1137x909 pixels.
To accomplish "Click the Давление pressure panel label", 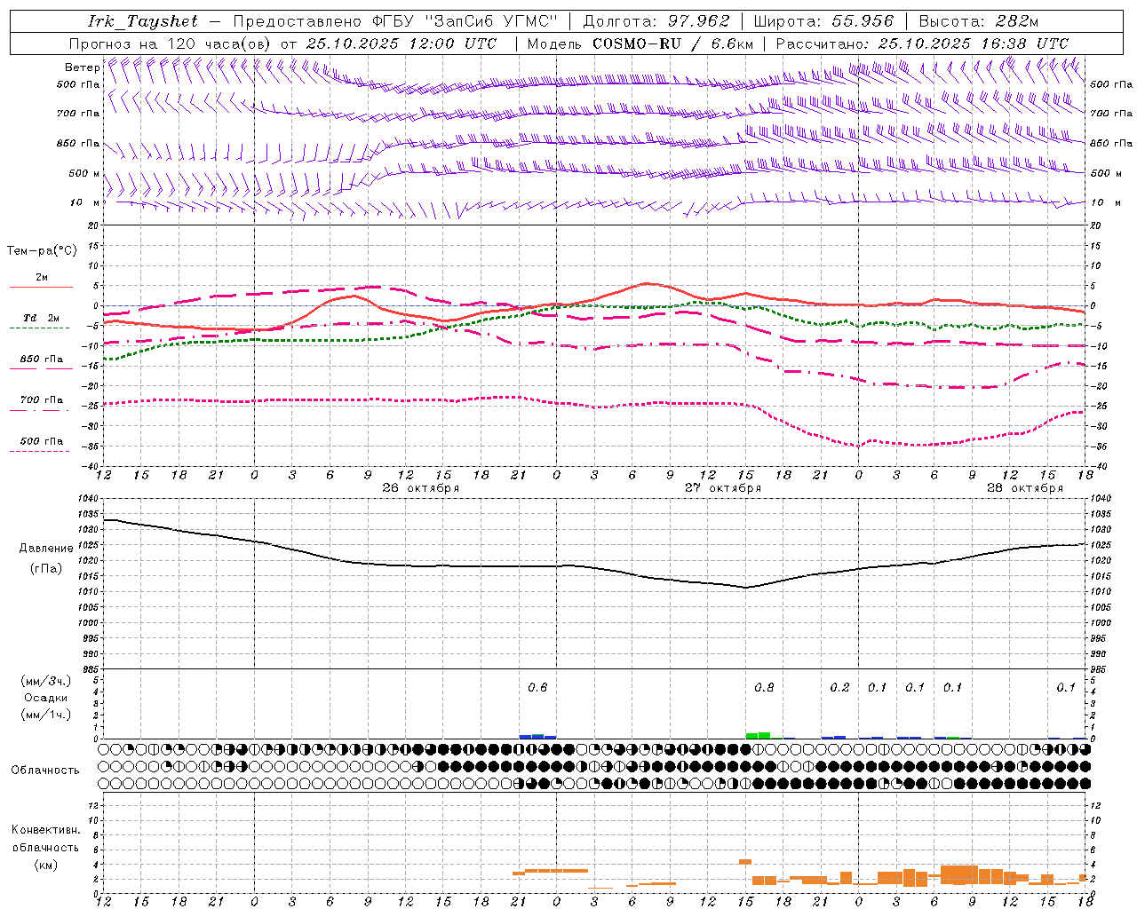I will (x=46, y=549).
